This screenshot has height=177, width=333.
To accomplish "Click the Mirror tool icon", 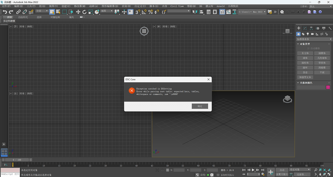I will pos(194,12).
